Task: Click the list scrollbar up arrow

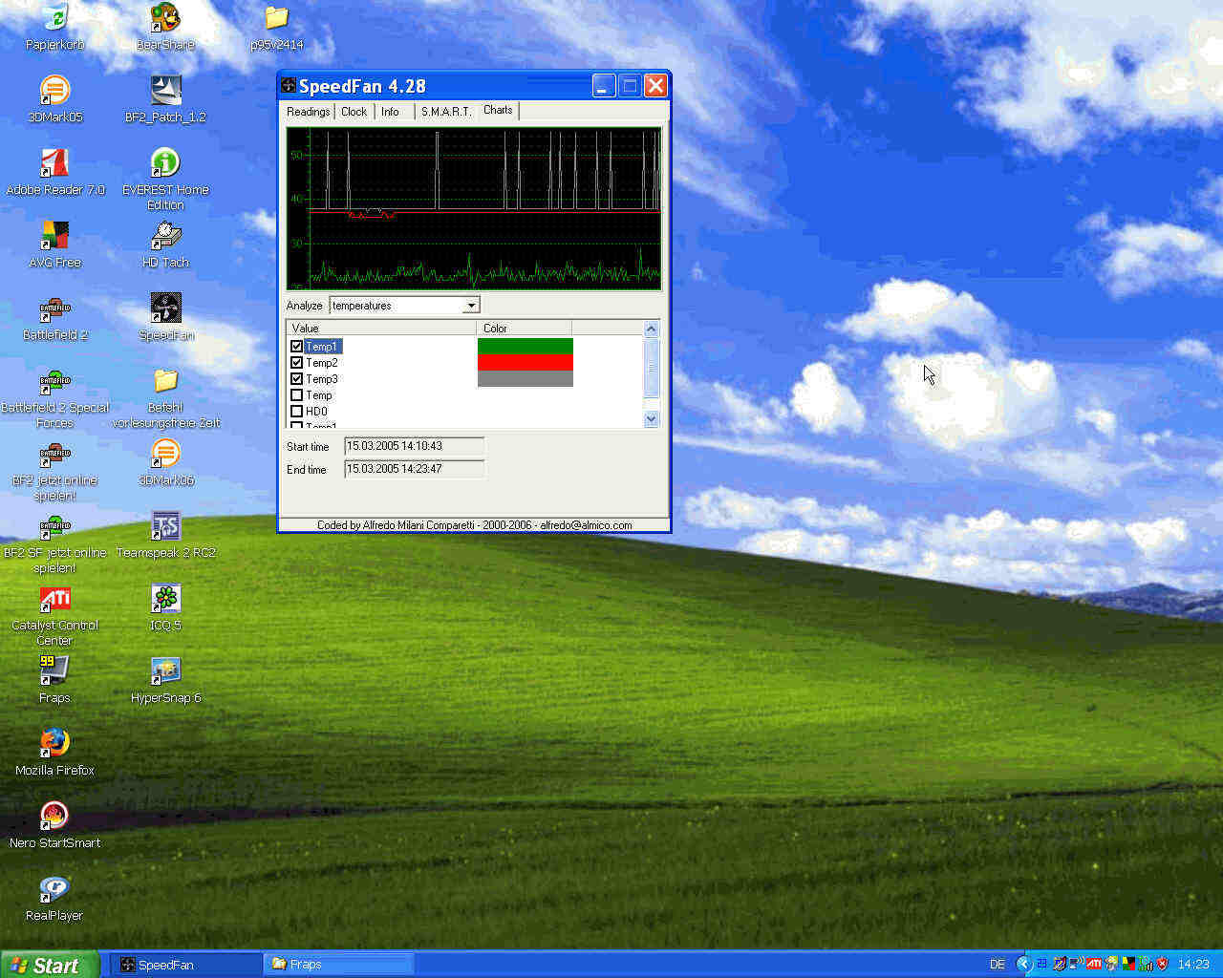Action: [652, 330]
